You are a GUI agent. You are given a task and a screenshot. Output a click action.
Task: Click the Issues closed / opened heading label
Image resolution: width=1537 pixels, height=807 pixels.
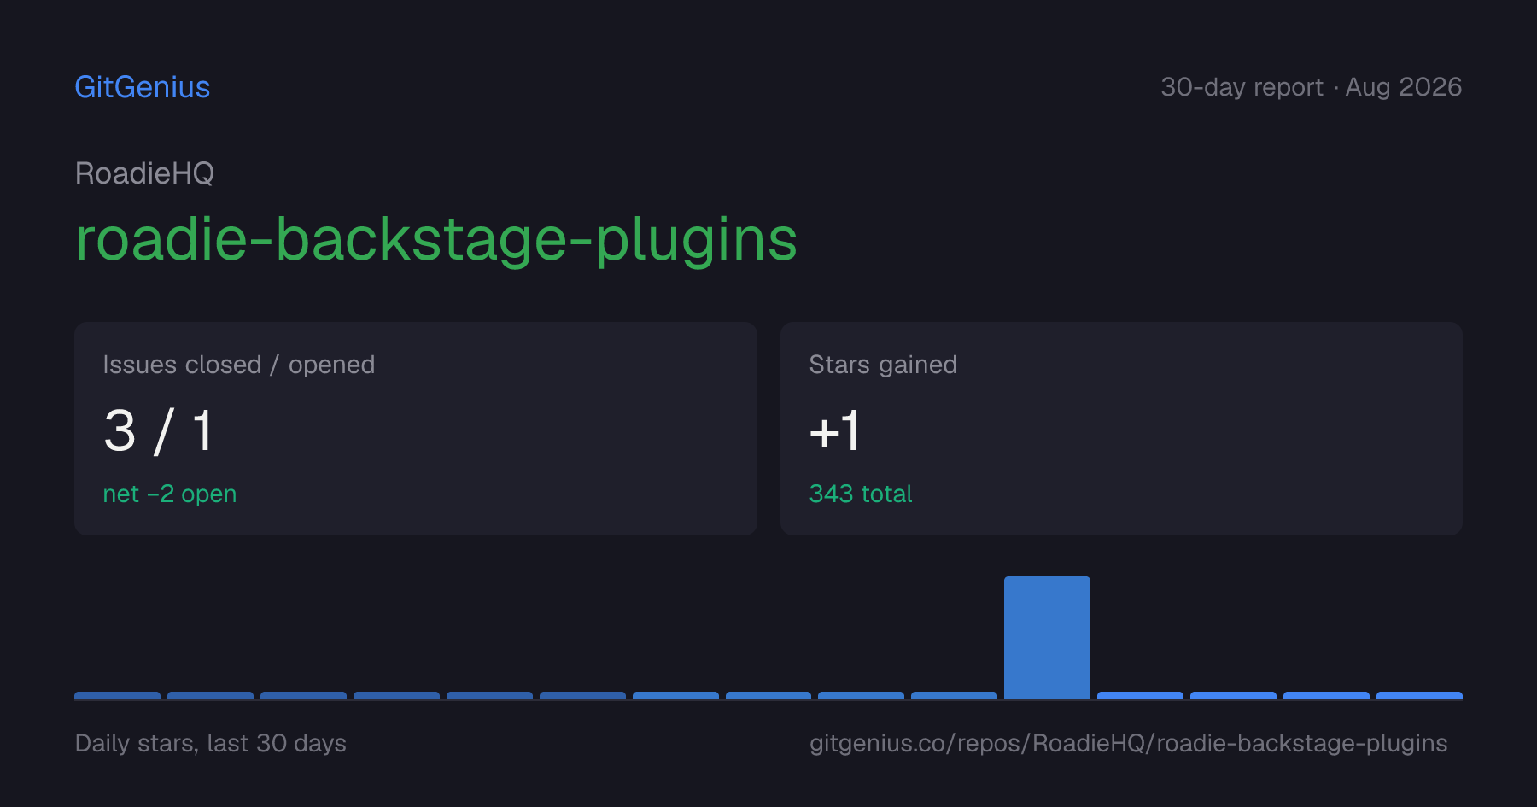239,365
